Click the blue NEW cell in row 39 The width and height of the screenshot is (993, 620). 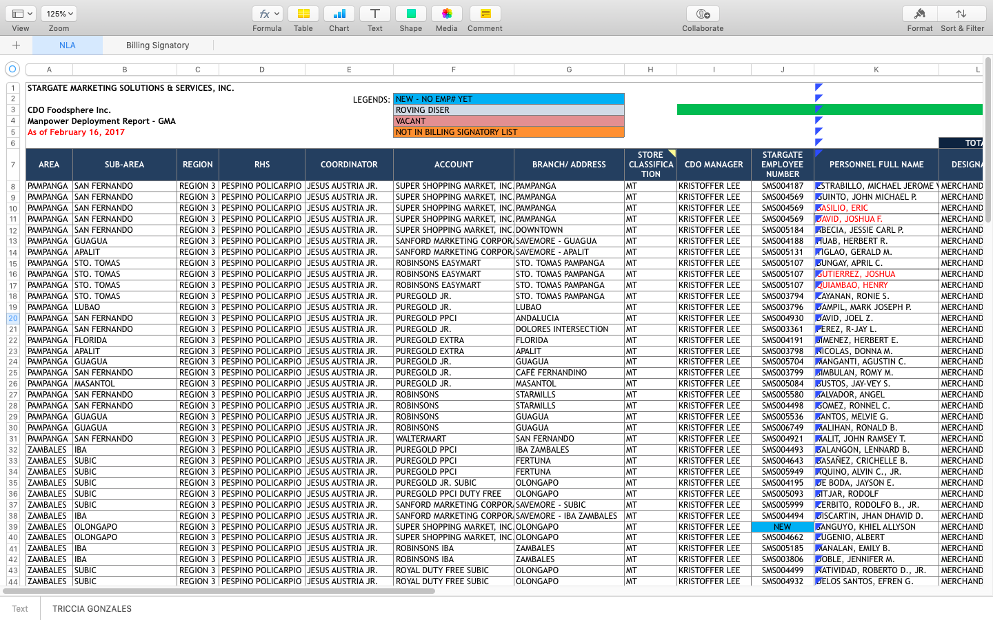coord(783,527)
